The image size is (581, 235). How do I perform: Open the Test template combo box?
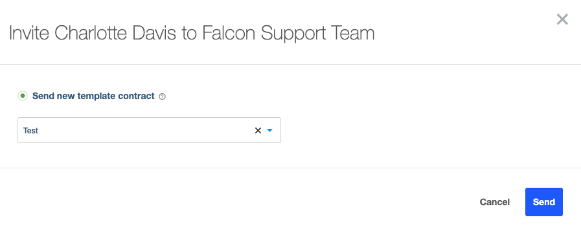(x=149, y=130)
